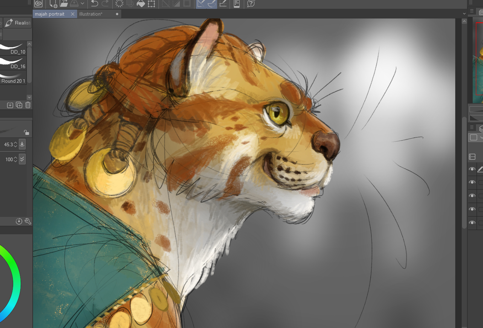
Task: Hide the topmost layer via eye icon
Action: [472, 169]
